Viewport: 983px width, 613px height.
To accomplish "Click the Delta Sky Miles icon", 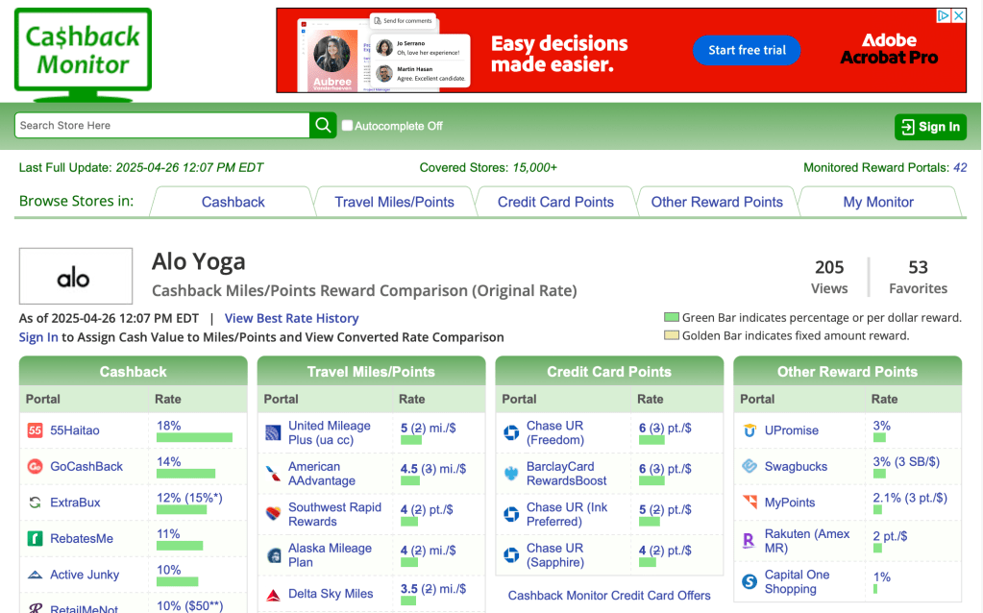I will 273,595.
